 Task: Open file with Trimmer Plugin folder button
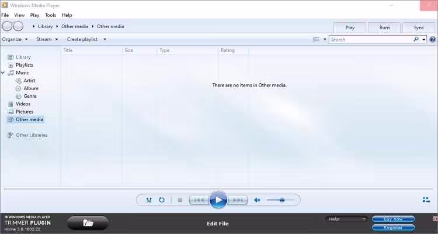88,223
